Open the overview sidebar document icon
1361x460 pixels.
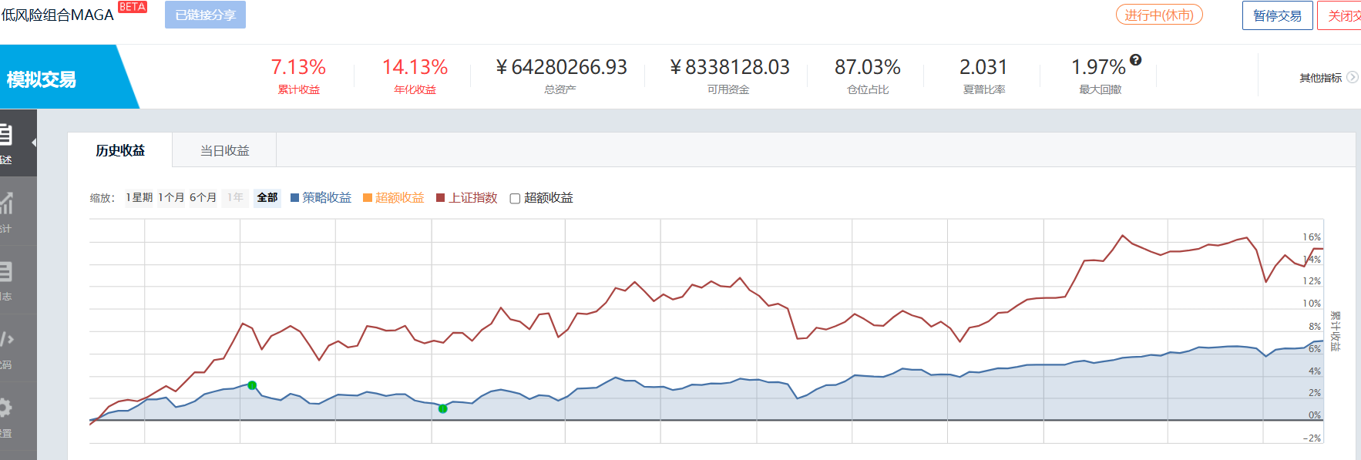(x=6, y=136)
